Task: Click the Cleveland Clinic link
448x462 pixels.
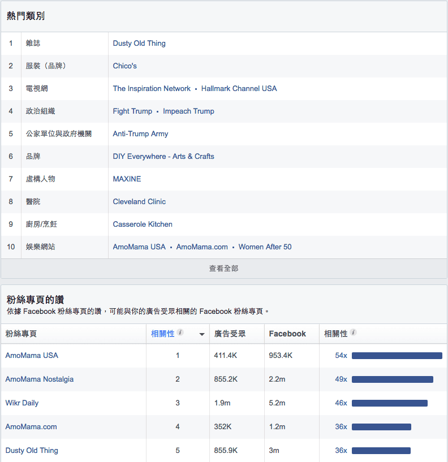Action: (x=139, y=202)
